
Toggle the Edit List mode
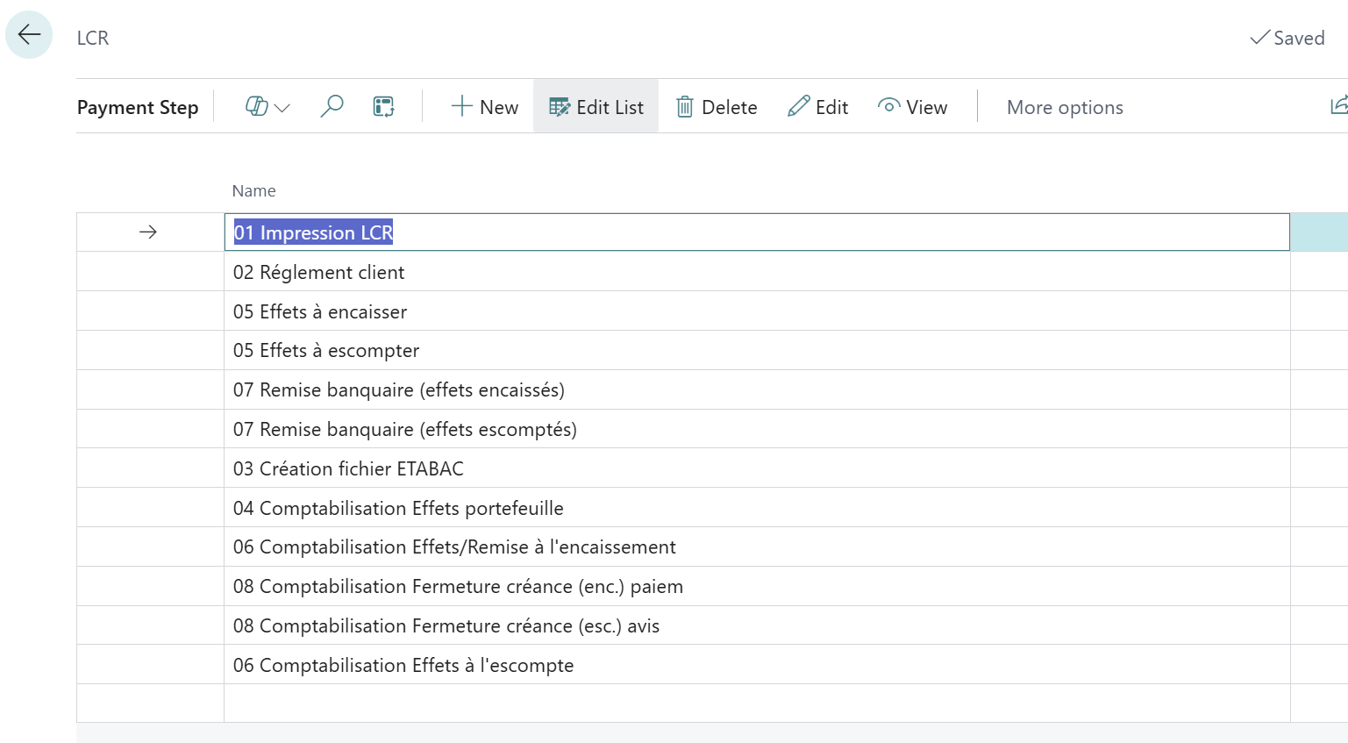pyautogui.click(x=596, y=107)
